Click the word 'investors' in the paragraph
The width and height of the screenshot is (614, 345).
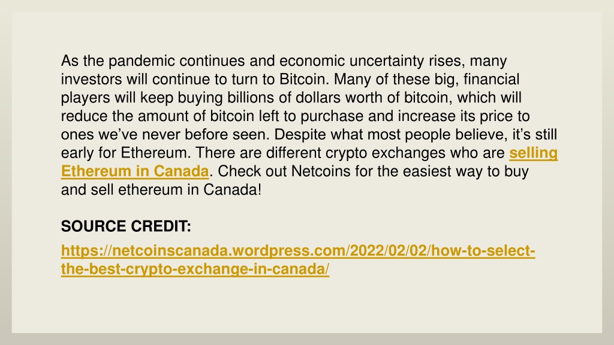[x=91, y=80]
